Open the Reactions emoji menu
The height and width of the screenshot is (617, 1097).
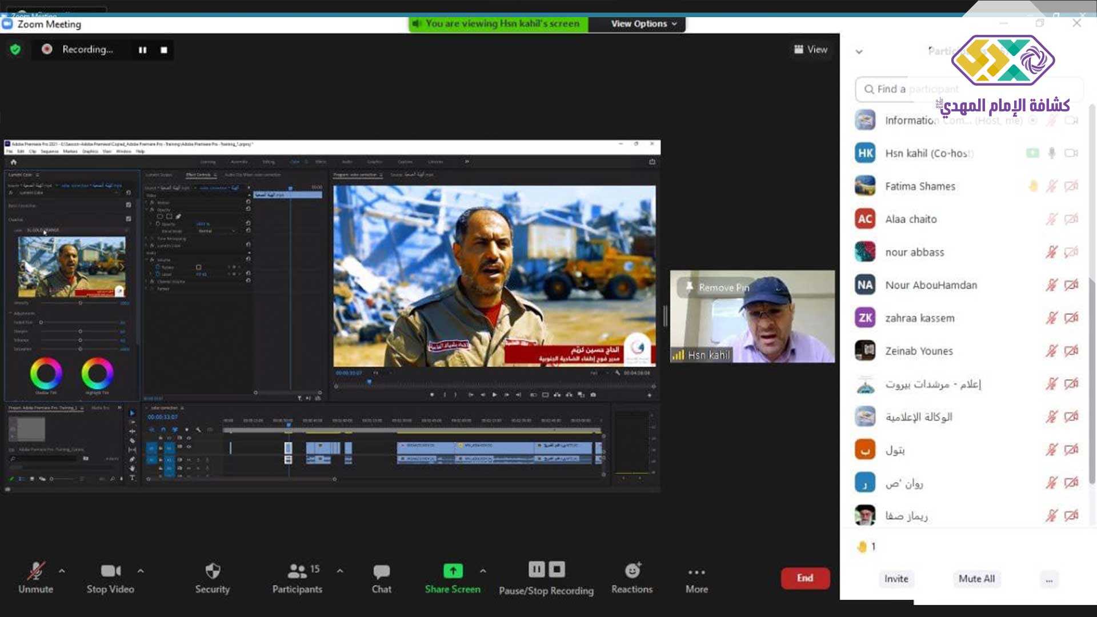pos(632,571)
